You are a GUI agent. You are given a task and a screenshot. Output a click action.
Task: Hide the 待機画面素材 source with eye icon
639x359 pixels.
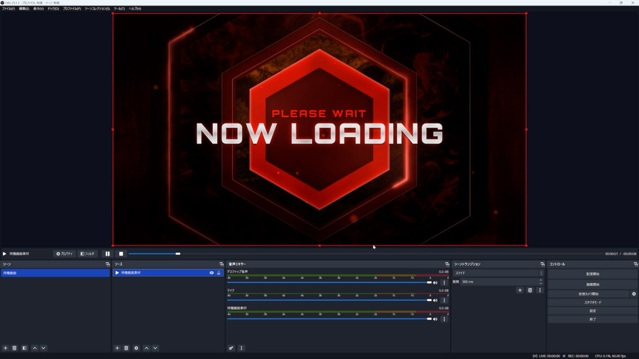212,273
